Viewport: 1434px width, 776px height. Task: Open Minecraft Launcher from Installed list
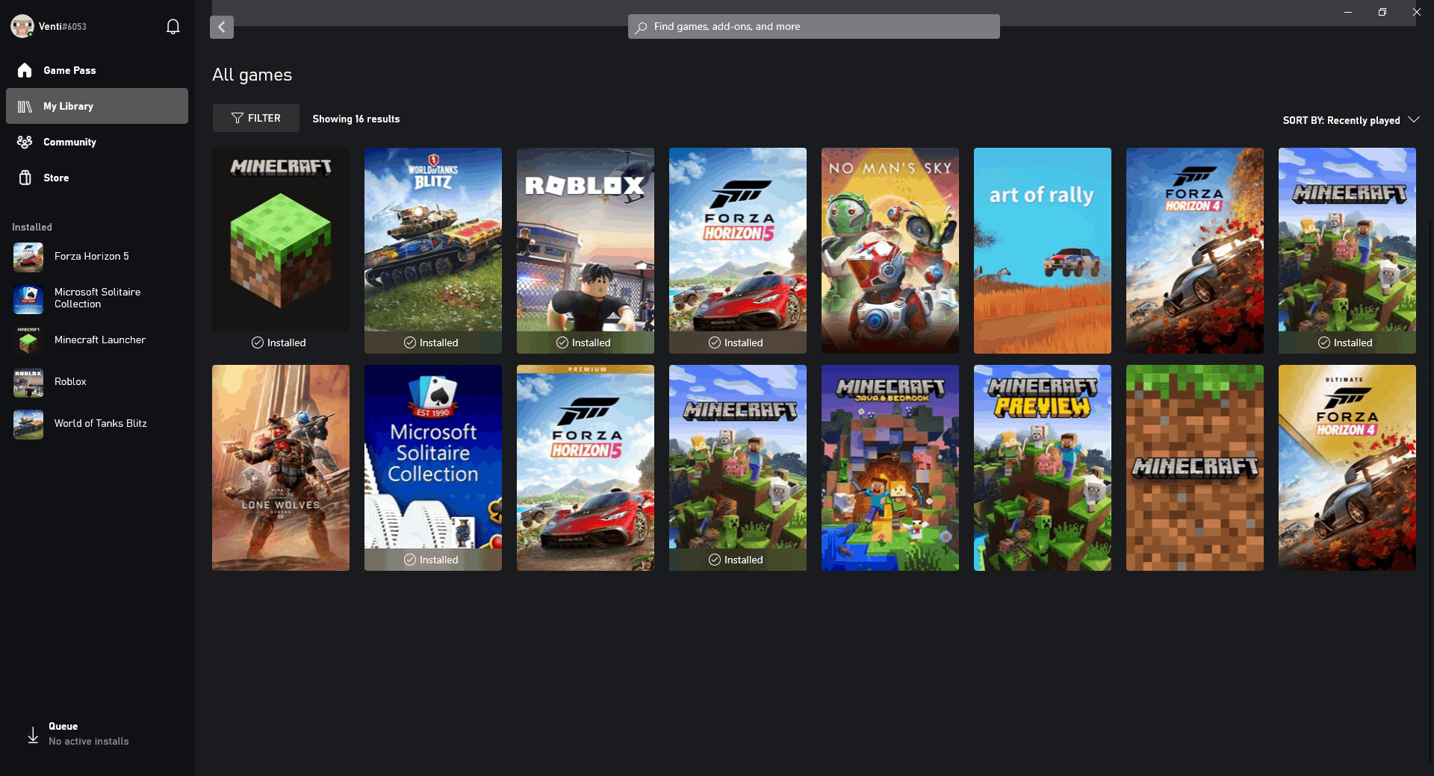(x=97, y=341)
